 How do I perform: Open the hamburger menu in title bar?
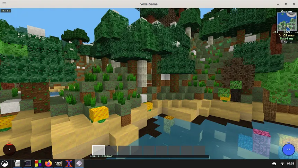point(4,4)
